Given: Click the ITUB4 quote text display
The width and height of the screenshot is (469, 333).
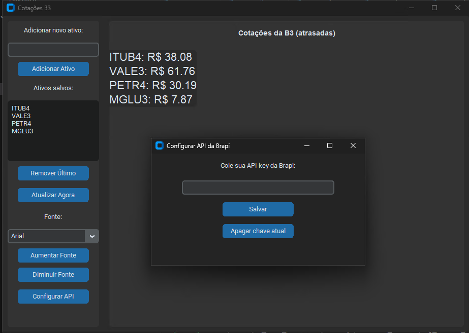Looking at the screenshot, I should coord(150,57).
